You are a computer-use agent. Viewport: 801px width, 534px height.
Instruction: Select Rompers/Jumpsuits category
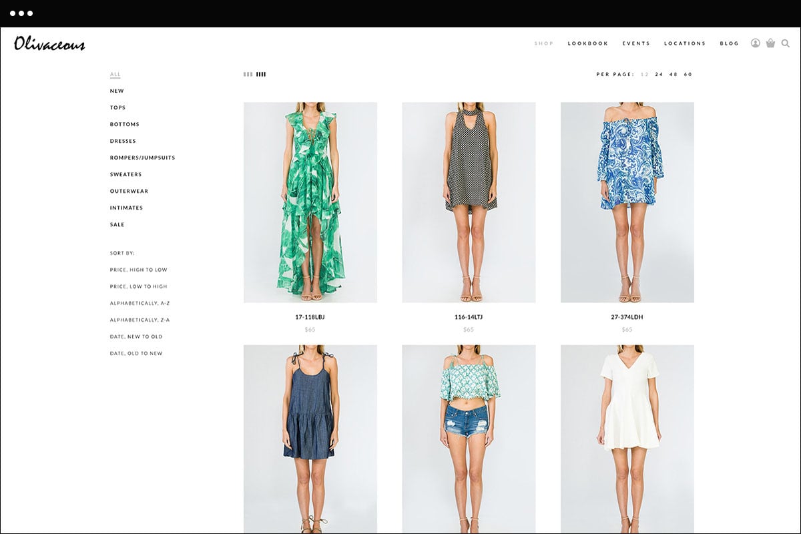point(142,158)
